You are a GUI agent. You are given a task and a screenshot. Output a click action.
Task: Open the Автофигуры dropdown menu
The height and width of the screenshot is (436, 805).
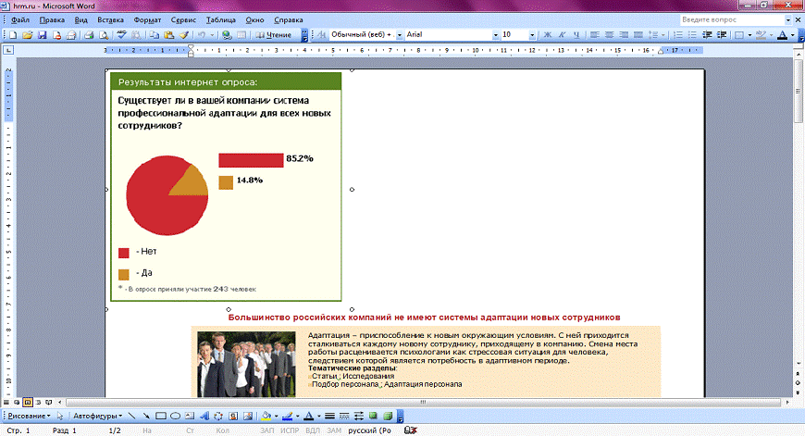96,416
